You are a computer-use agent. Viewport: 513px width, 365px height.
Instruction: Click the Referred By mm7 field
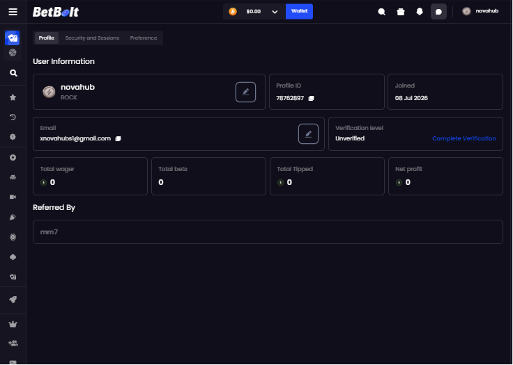[268, 232]
